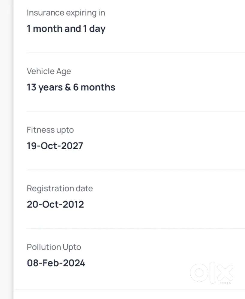Click the "O" letter in the OLX logo
Screen dimensions: 245x299
[x=199, y=273]
